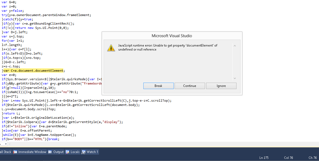Click the Ln 275 status bar indicator
This screenshot has height=161, width=319.
coord(264,158)
